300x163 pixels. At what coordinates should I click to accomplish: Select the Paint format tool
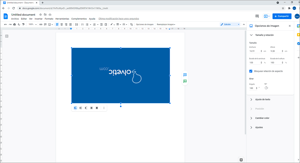(23, 24)
